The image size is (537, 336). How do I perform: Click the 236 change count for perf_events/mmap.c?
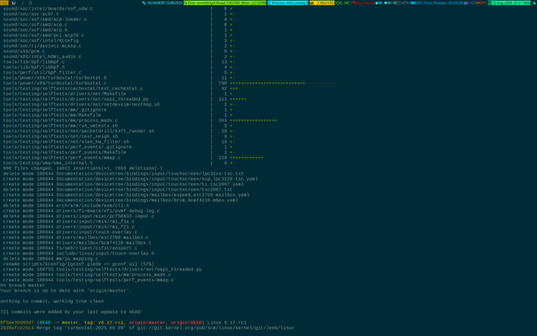click(222, 158)
